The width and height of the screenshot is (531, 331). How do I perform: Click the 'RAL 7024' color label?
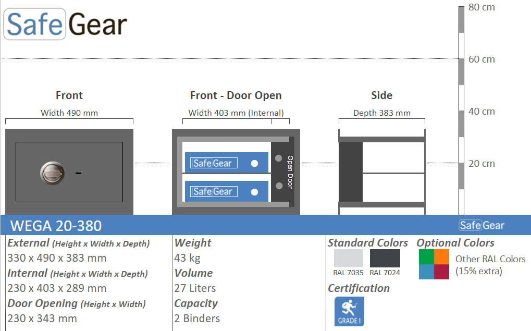385,273
